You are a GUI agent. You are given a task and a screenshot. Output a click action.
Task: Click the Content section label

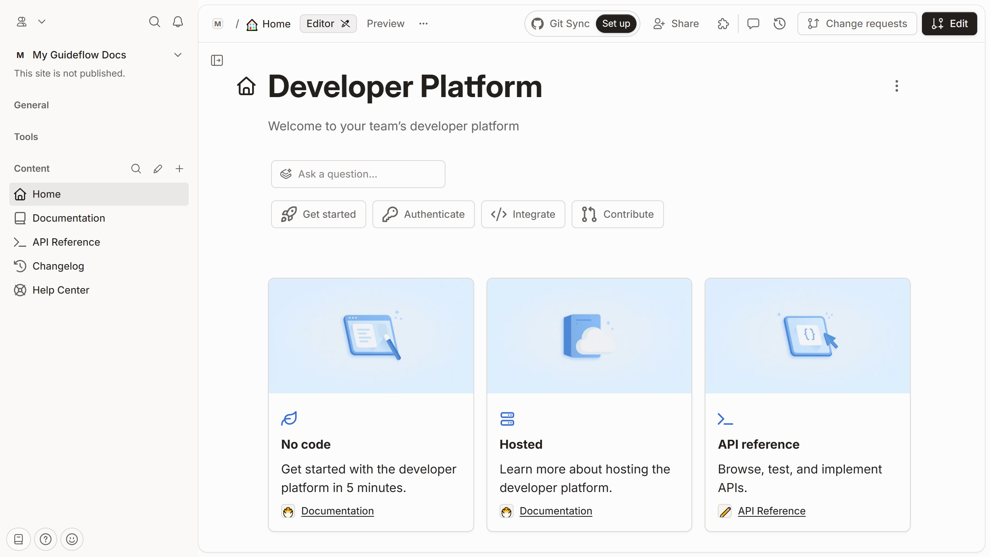32,169
